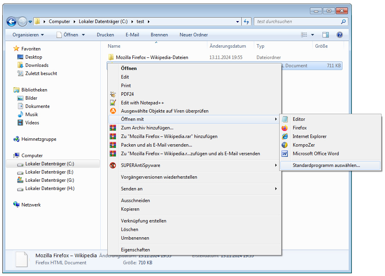This screenshot has height=276, width=385.
Task: Select Eigenschaften in the context menu
Action: pos(135,250)
